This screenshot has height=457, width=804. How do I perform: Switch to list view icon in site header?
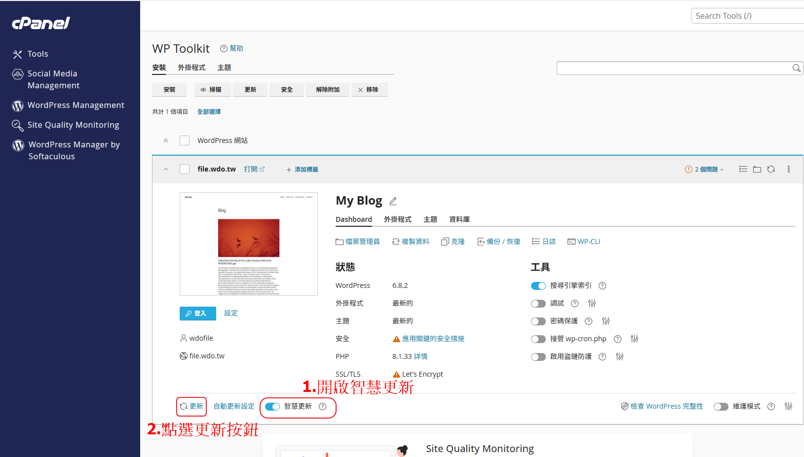(x=743, y=169)
